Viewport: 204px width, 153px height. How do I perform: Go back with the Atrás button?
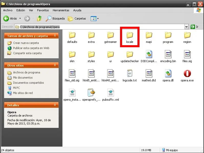[10, 18]
